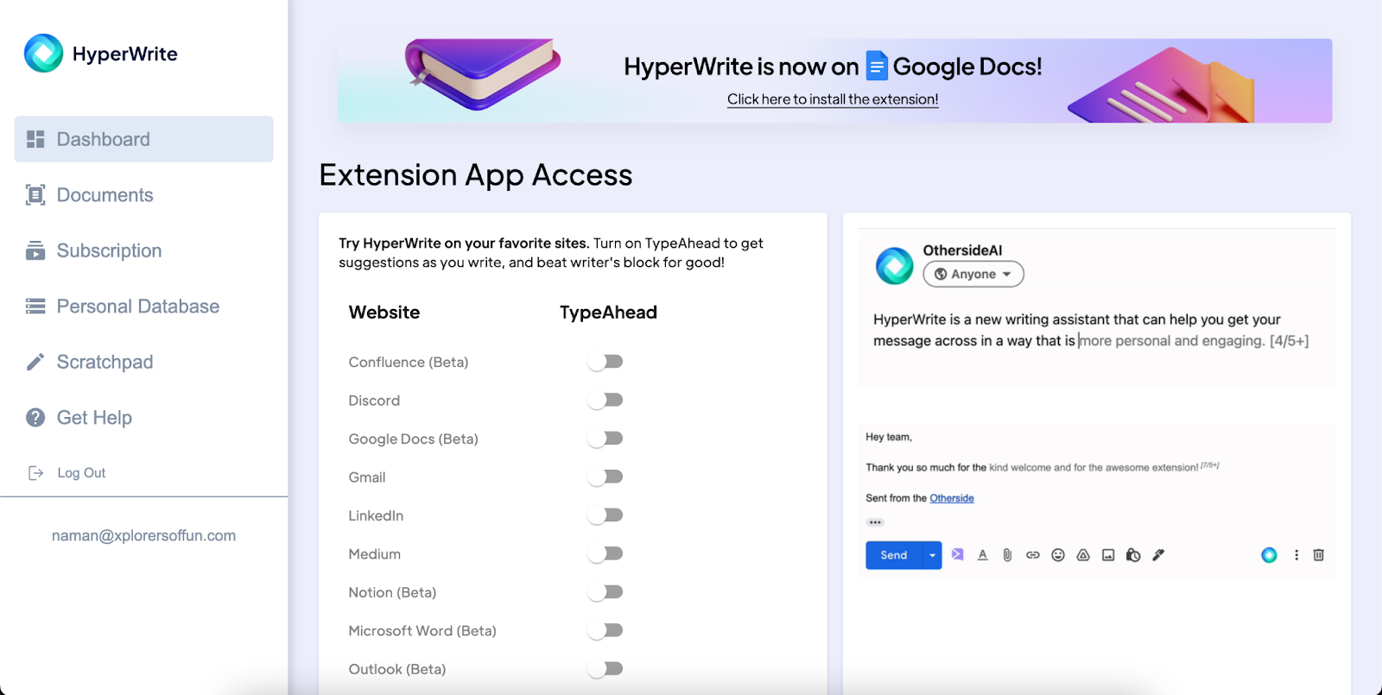The height and width of the screenshot is (695, 1382).
Task: Open Subscription in the sidebar
Action: [x=143, y=250]
